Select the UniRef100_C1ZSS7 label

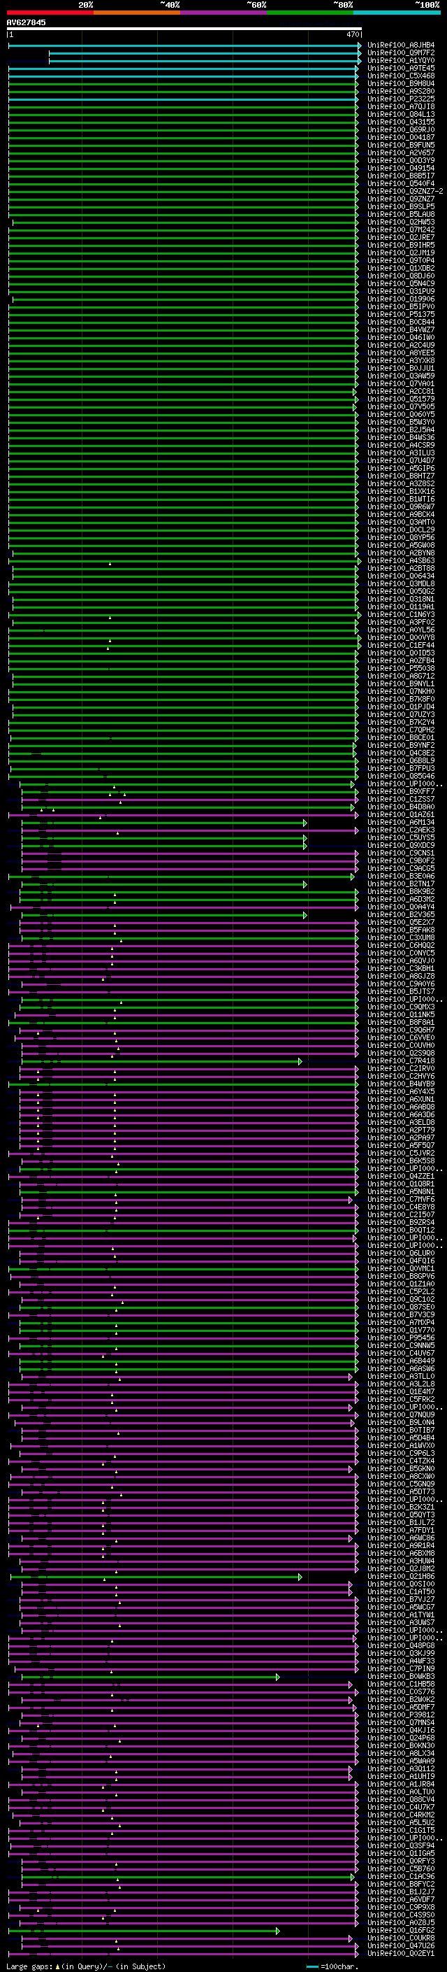pos(400,799)
